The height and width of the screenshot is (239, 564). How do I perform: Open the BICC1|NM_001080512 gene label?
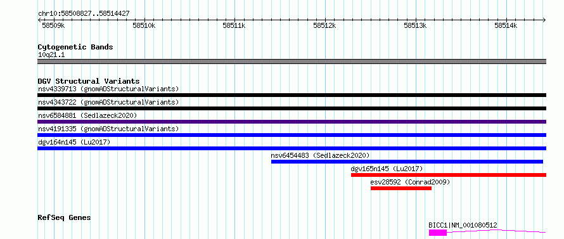coord(463,225)
